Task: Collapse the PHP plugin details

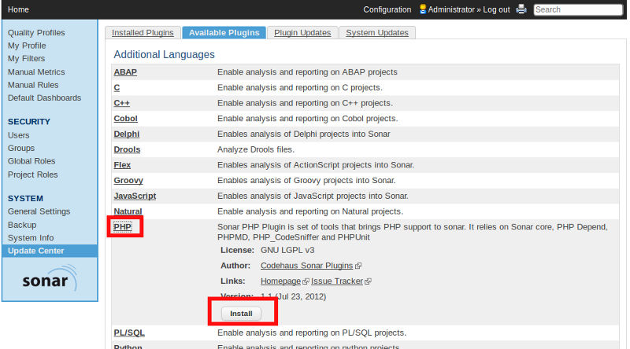Action: tap(123, 227)
